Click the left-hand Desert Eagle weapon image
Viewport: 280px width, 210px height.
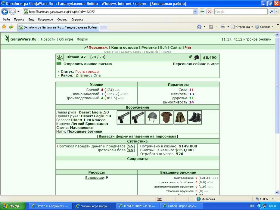[x=123, y=117]
